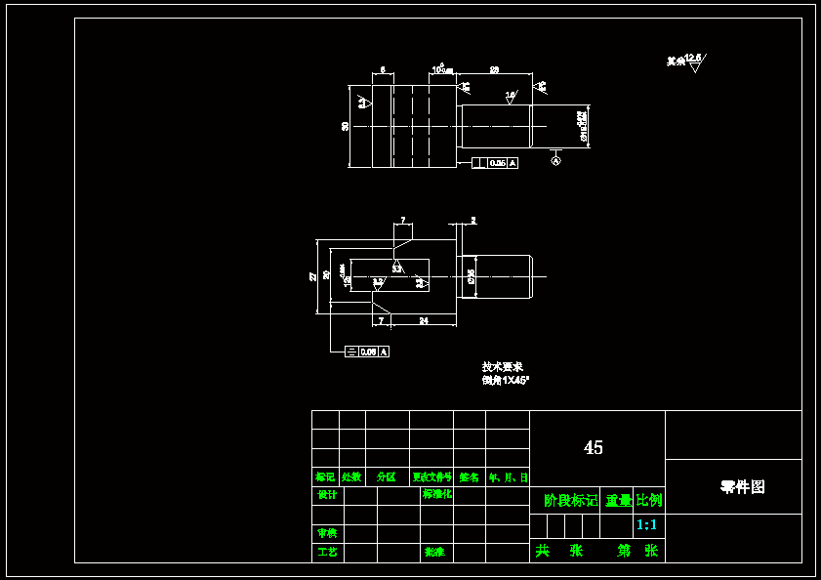Select the '批准' label
Image resolution: width=821 pixels, height=580 pixels.
434,552
